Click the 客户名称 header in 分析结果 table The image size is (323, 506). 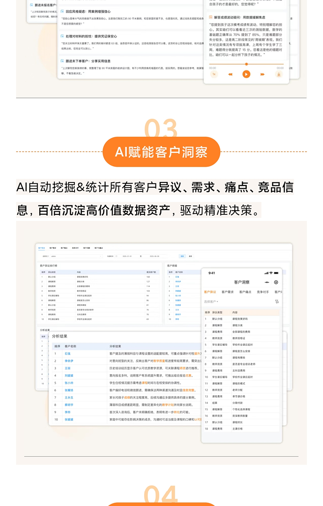coord(70,346)
